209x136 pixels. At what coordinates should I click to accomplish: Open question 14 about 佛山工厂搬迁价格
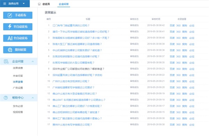click(77, 106)
